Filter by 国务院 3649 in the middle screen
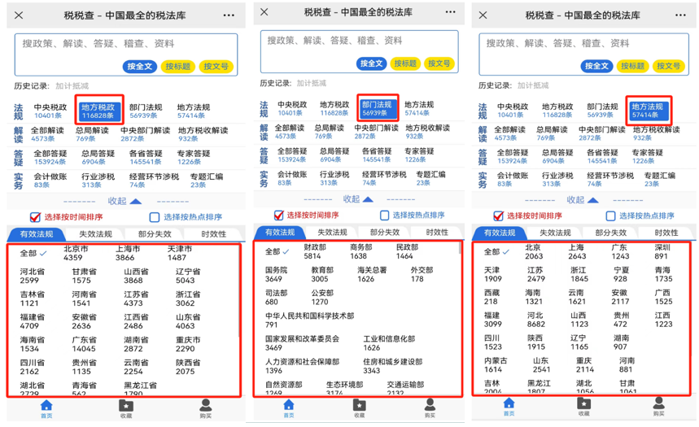Viewport: 699px width, 427px height. (x=276, y=274)
